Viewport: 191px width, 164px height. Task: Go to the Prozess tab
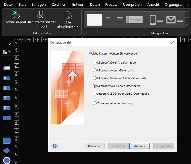(x=111, y=5)
